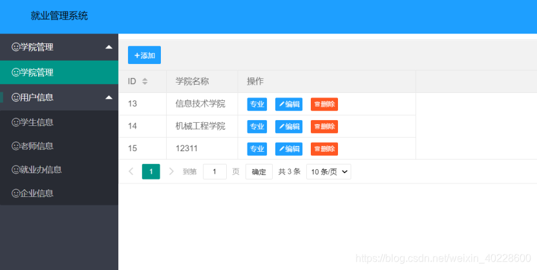Screen dimensions: 537x270
Task: Click the ID cell 15
Action: click(142, 149)
